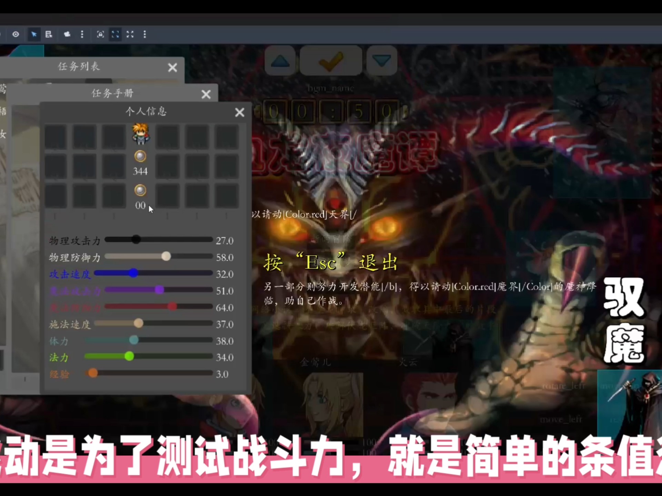Click the 任务列表 window title
This screenshot has height=496, width=662.
coord(79,66)
